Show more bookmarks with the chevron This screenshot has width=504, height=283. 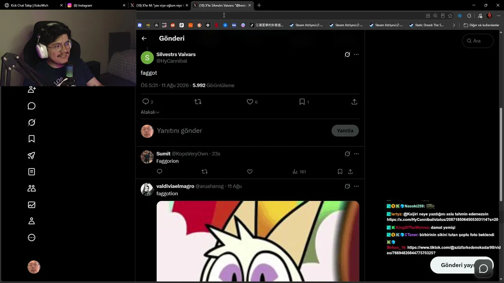click(x=454, y=25)
